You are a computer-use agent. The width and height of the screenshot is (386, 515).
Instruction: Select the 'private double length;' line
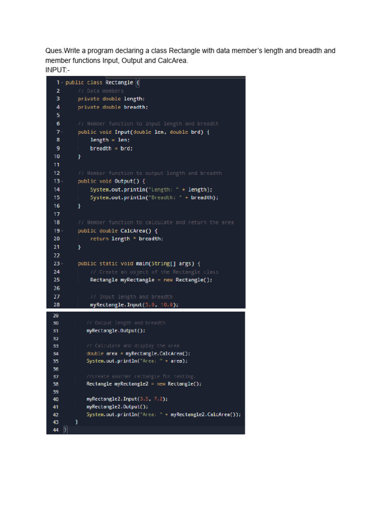(x=111, y=99)
